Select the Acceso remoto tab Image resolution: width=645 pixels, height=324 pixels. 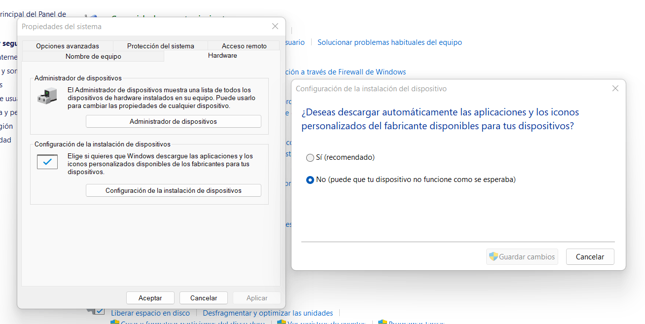pos(244,46)
